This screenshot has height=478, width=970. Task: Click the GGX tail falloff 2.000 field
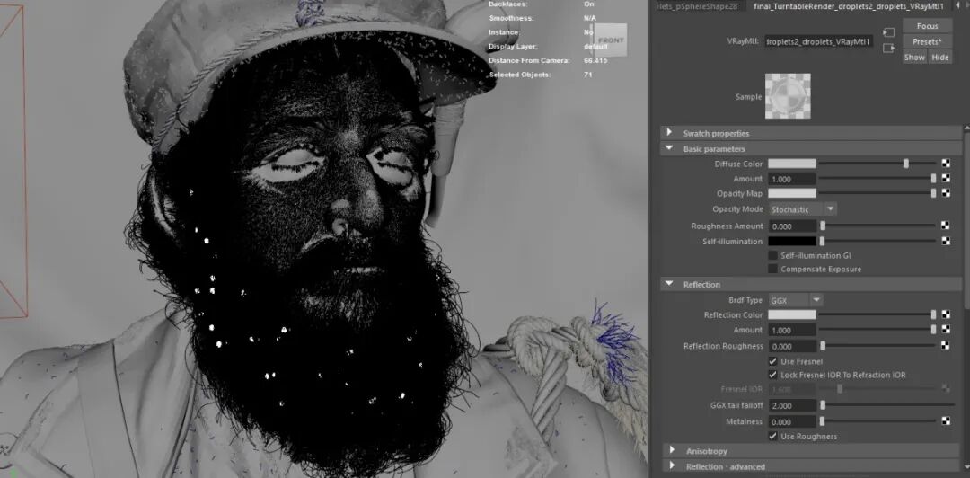(792, 405)
